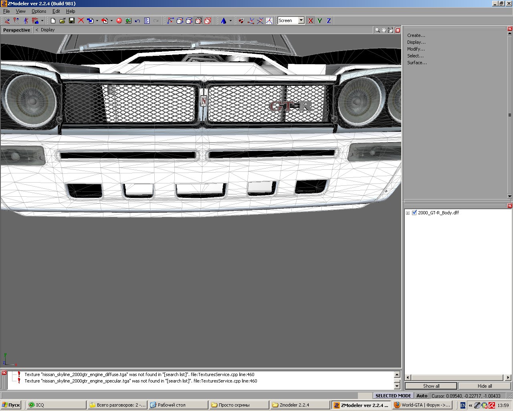Toggle the magnet snapping icon
This screenshot has width=513, height=411.
[x=241, y=20]
